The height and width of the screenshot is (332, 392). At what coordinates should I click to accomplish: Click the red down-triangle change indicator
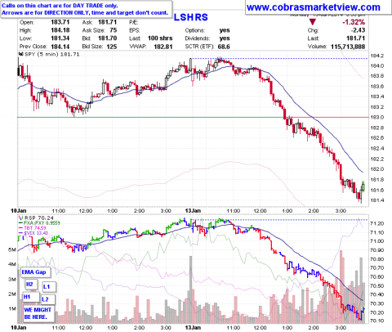[x=313, y=22]
